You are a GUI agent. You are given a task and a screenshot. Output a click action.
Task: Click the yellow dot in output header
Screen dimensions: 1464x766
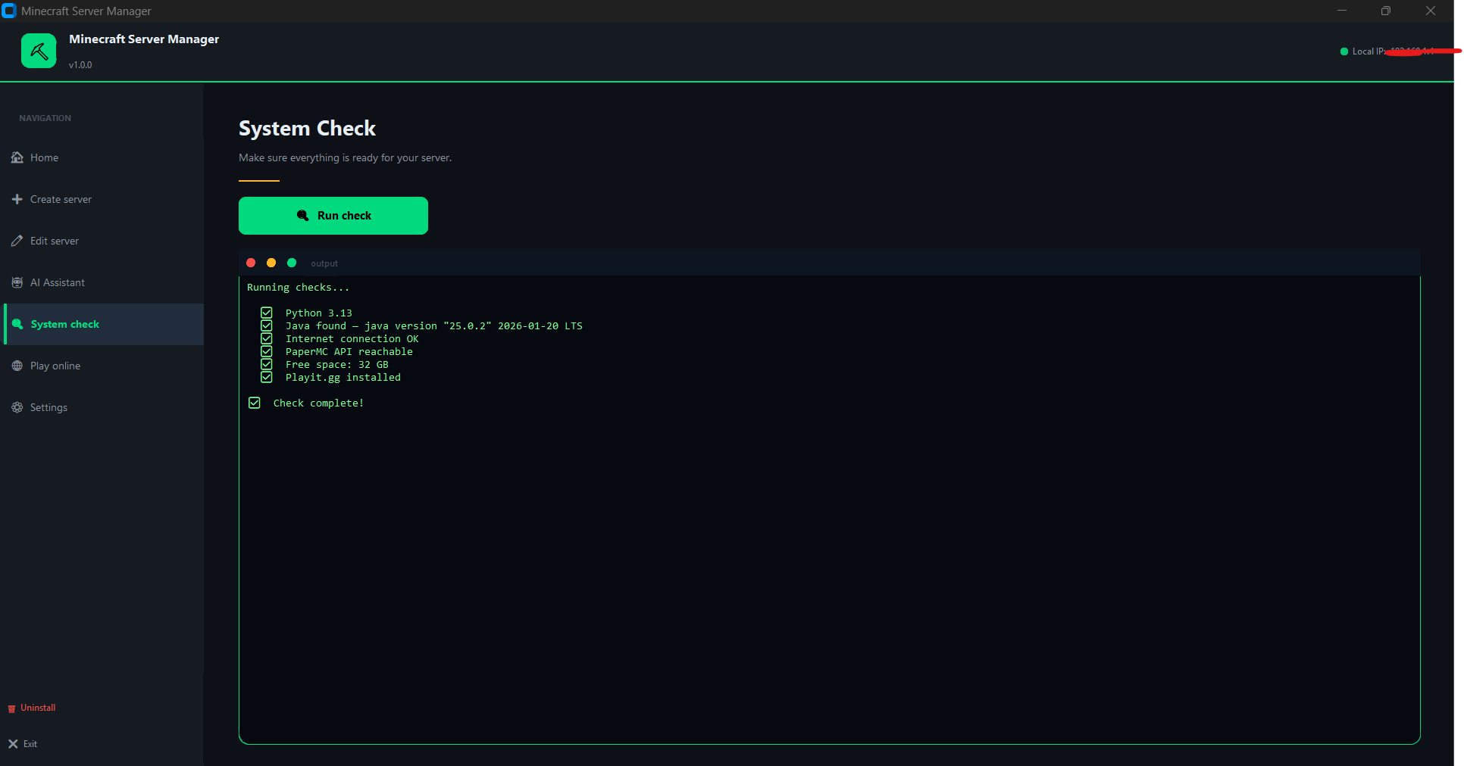pyautogui.click(x=271, y=263)
